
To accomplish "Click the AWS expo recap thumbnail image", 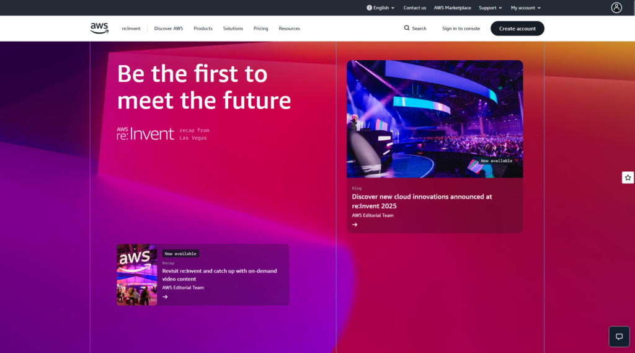I will (x=137, y=275).
